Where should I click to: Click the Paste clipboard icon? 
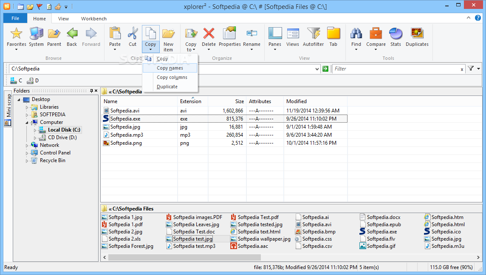pyautogui.click(x=115, y=34)
